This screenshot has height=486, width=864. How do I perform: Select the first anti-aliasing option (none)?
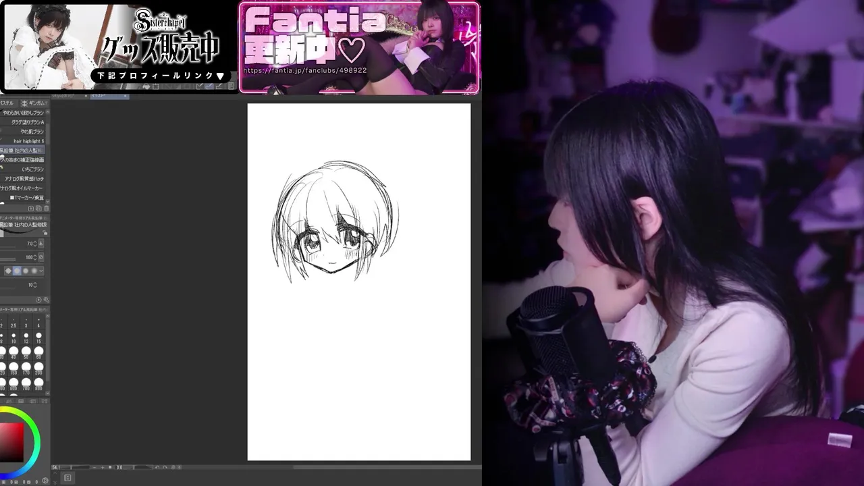coord(8,271)
